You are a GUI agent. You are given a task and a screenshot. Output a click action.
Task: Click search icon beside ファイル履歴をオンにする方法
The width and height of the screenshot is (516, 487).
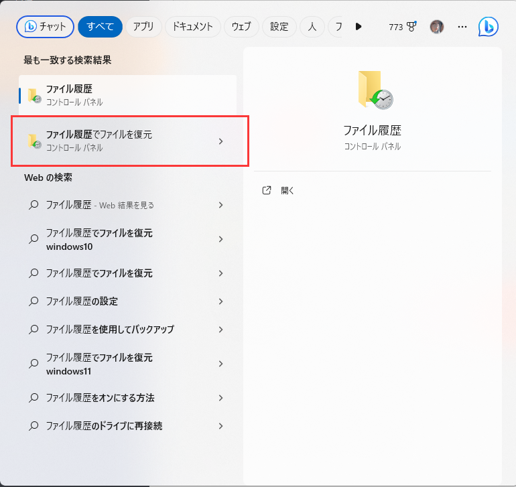(34, 398)
